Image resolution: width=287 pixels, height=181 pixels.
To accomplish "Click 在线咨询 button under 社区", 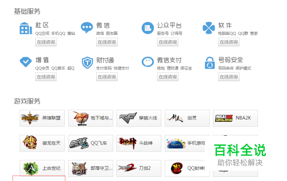I will pos(46,42).
